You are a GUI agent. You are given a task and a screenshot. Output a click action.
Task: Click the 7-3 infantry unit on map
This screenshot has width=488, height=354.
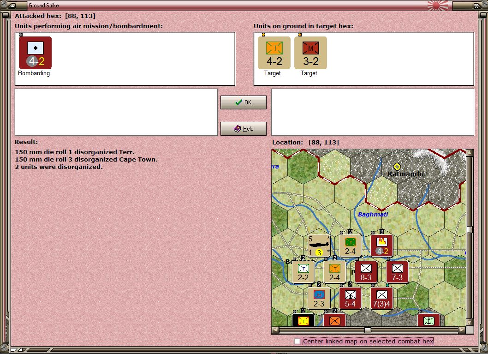398,272
